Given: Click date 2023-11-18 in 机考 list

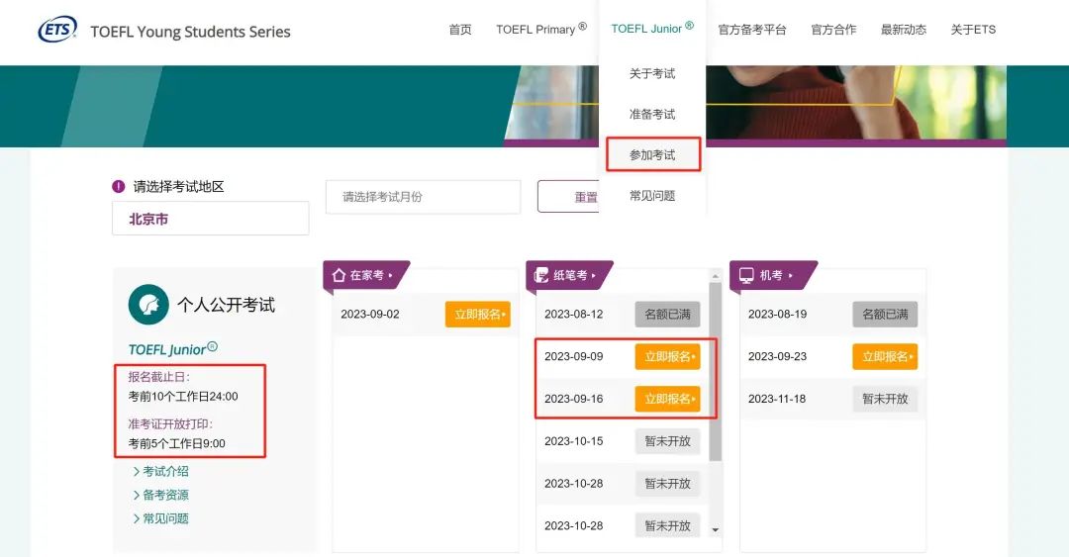Looking at the screenshot, I should pos(777,399).
